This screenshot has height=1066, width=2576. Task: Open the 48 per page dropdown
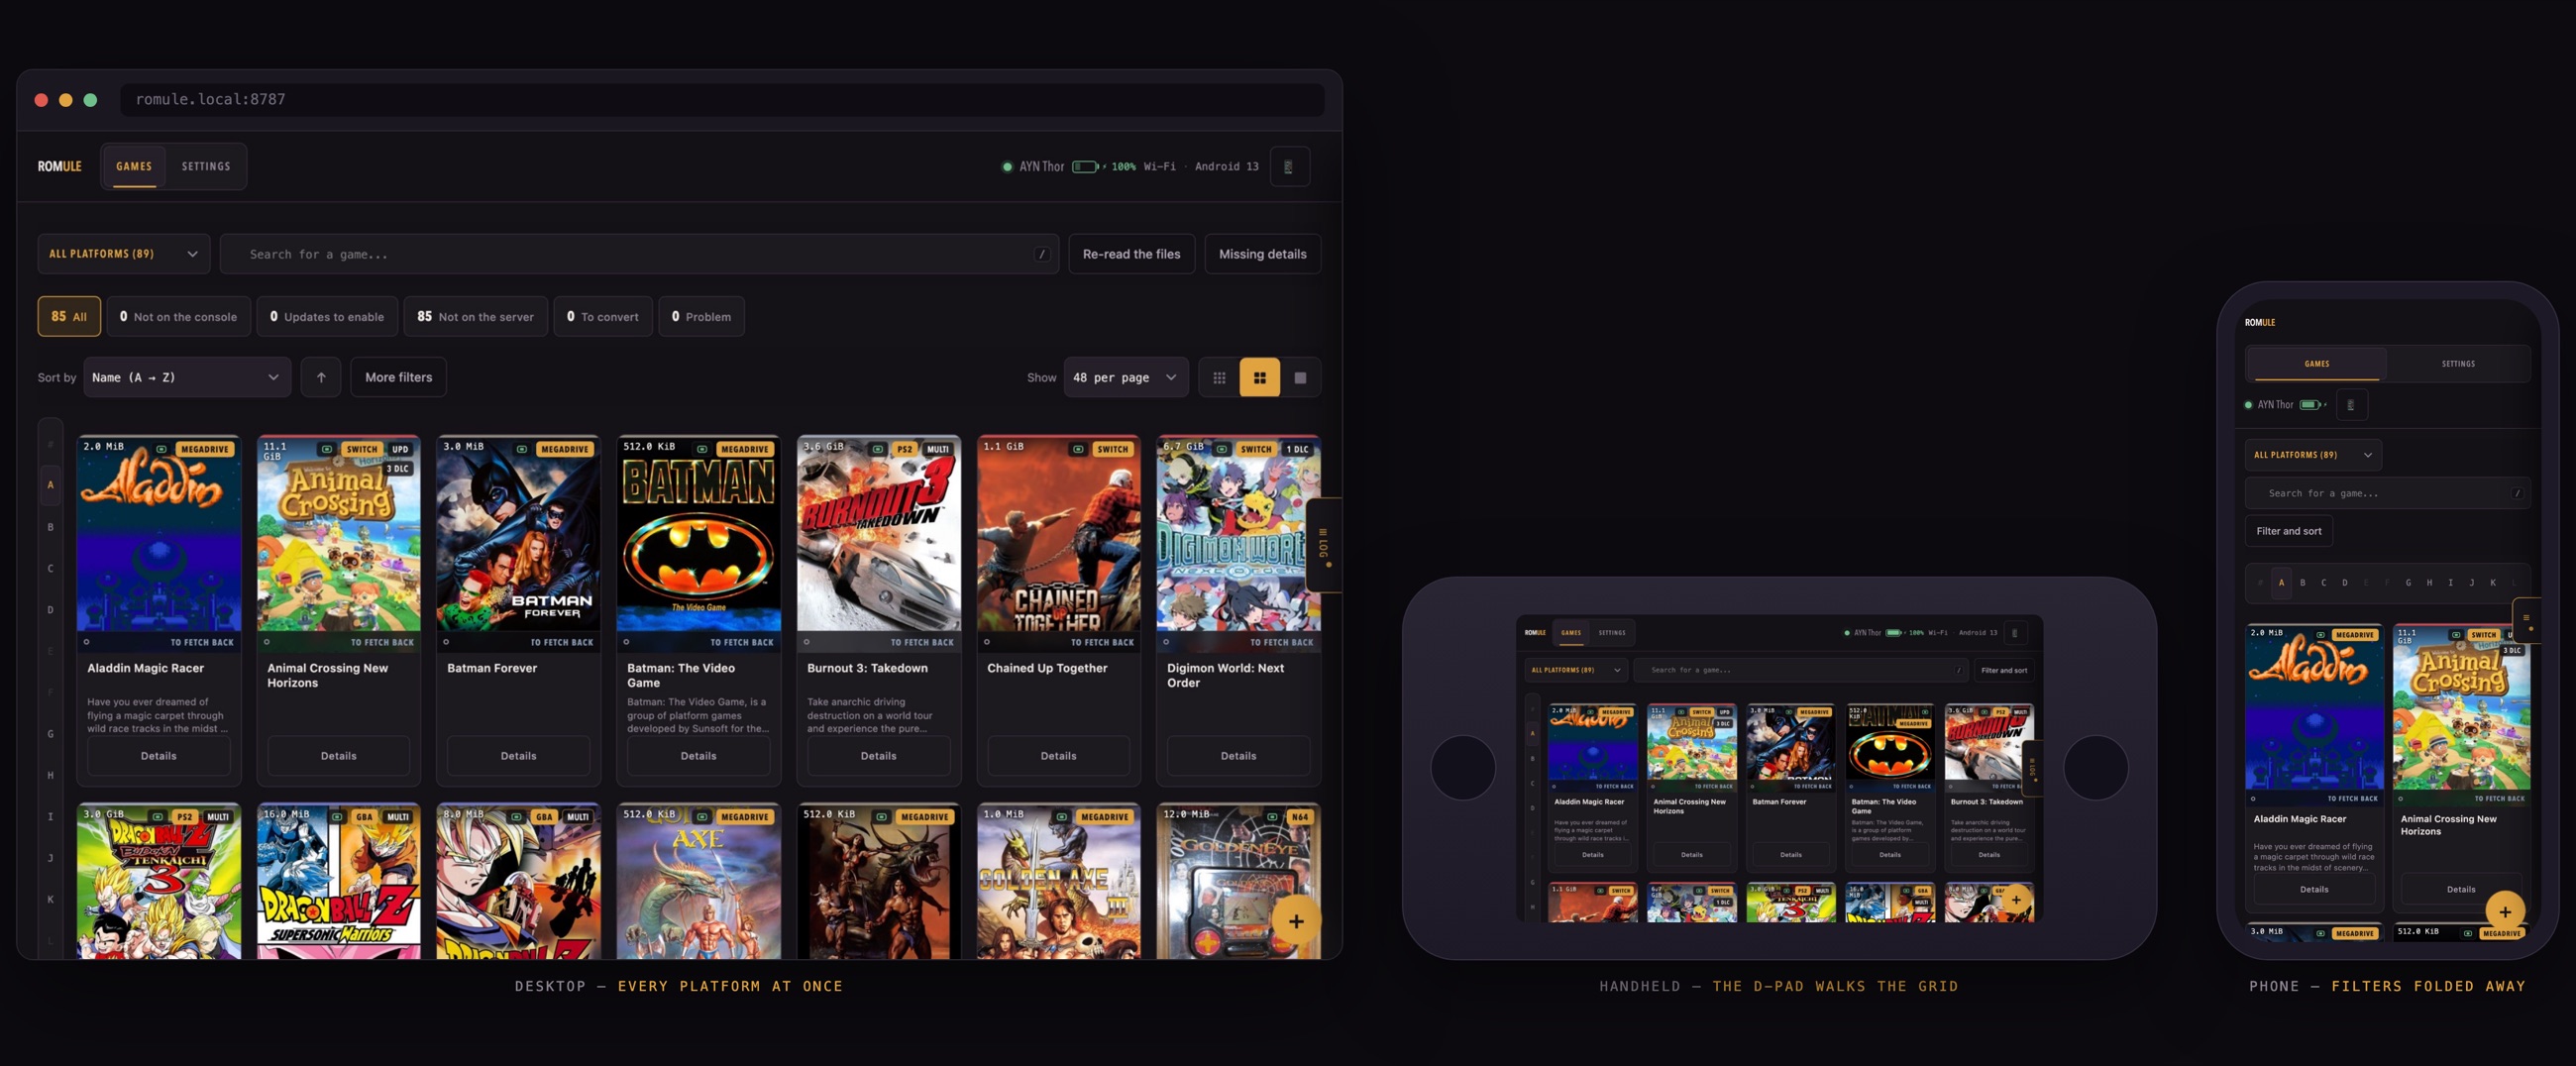1126,377
